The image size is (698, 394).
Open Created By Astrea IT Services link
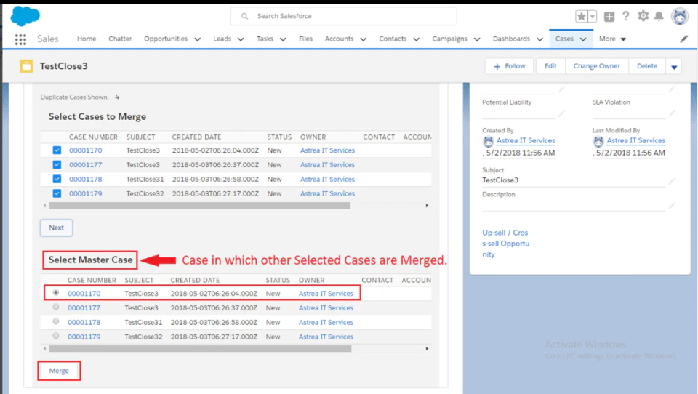tap(526, 140)
